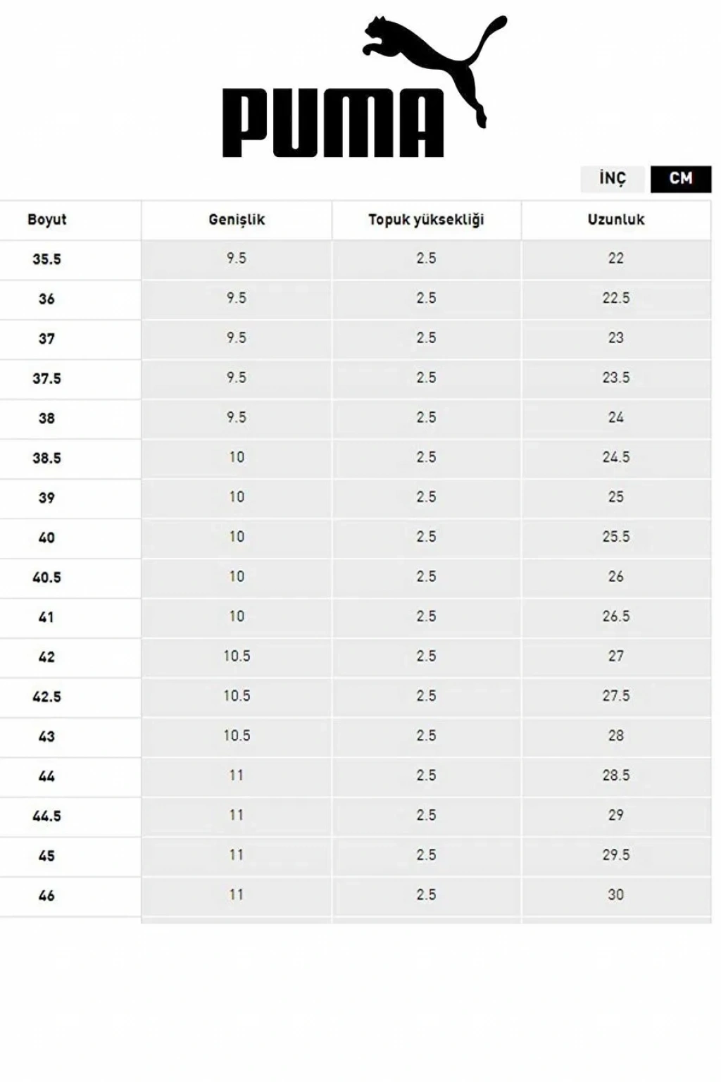Select the CM unit toggle

680,179
